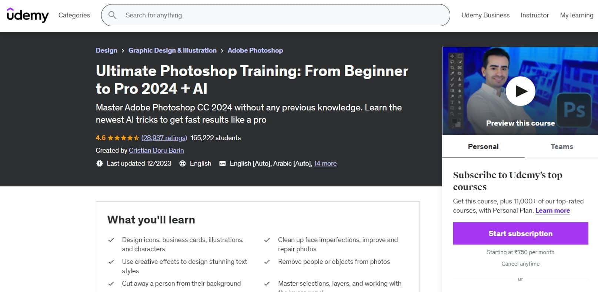Expand the 14 more subtitles link
598x292 pixels.
(325, 163)
